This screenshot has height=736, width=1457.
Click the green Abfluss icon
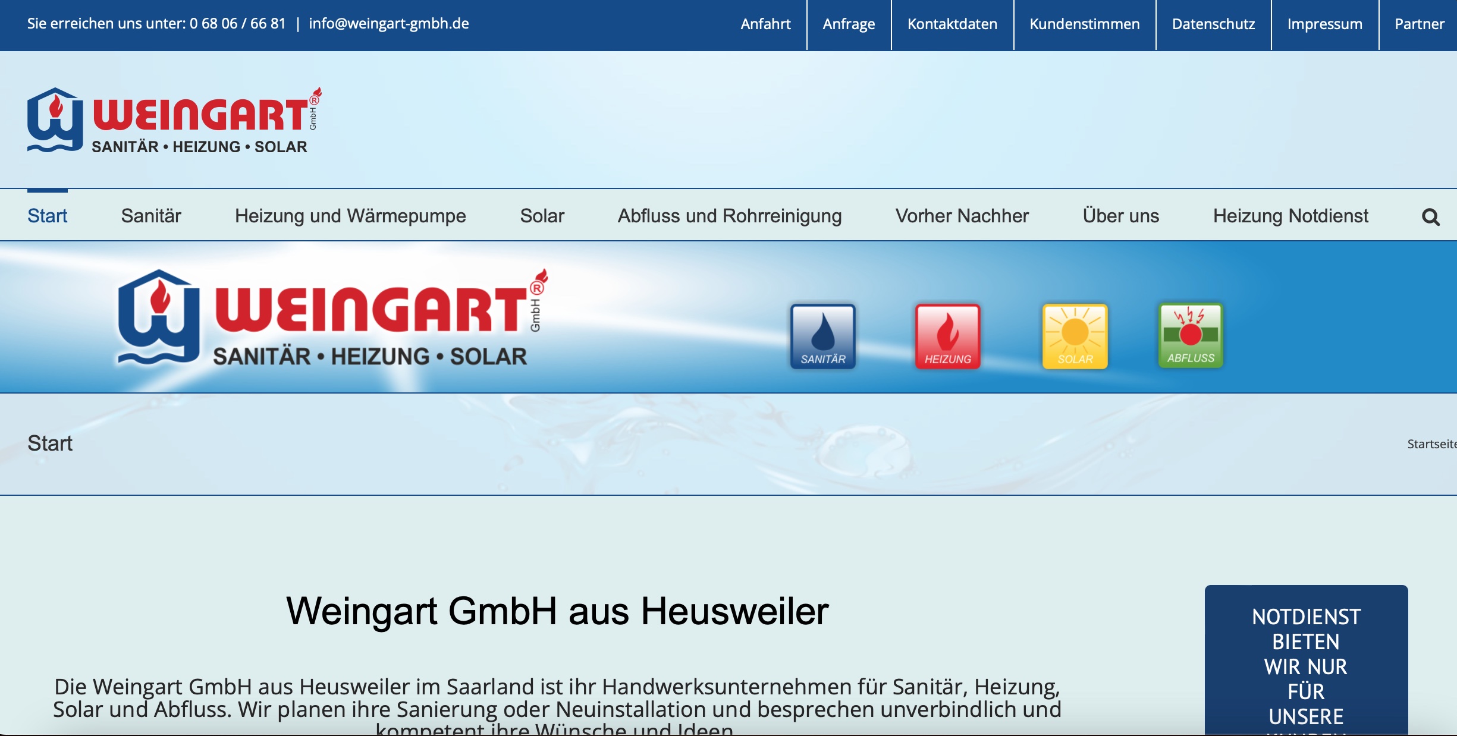(1191, 335)
